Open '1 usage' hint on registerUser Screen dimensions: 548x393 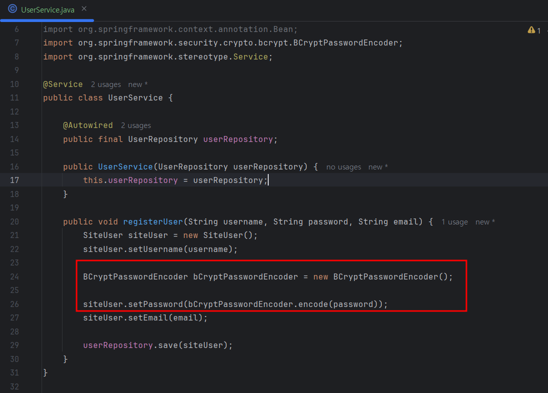click(454, 222)
